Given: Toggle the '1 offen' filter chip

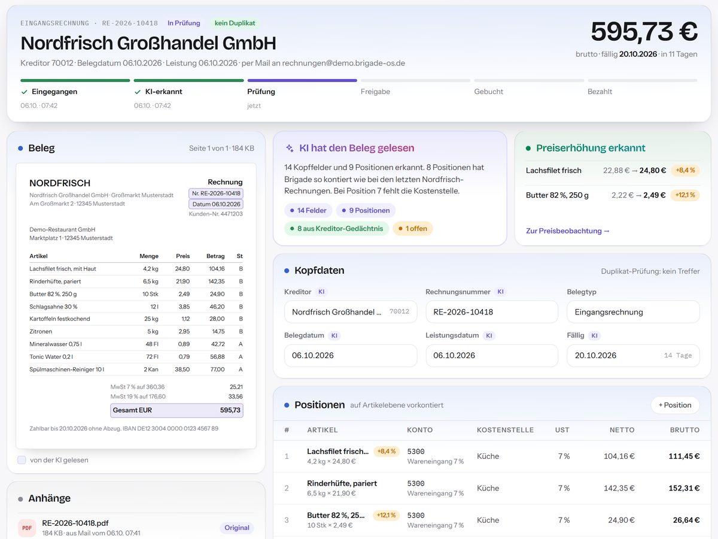Looking at the screenshot, I should (413, 228).
